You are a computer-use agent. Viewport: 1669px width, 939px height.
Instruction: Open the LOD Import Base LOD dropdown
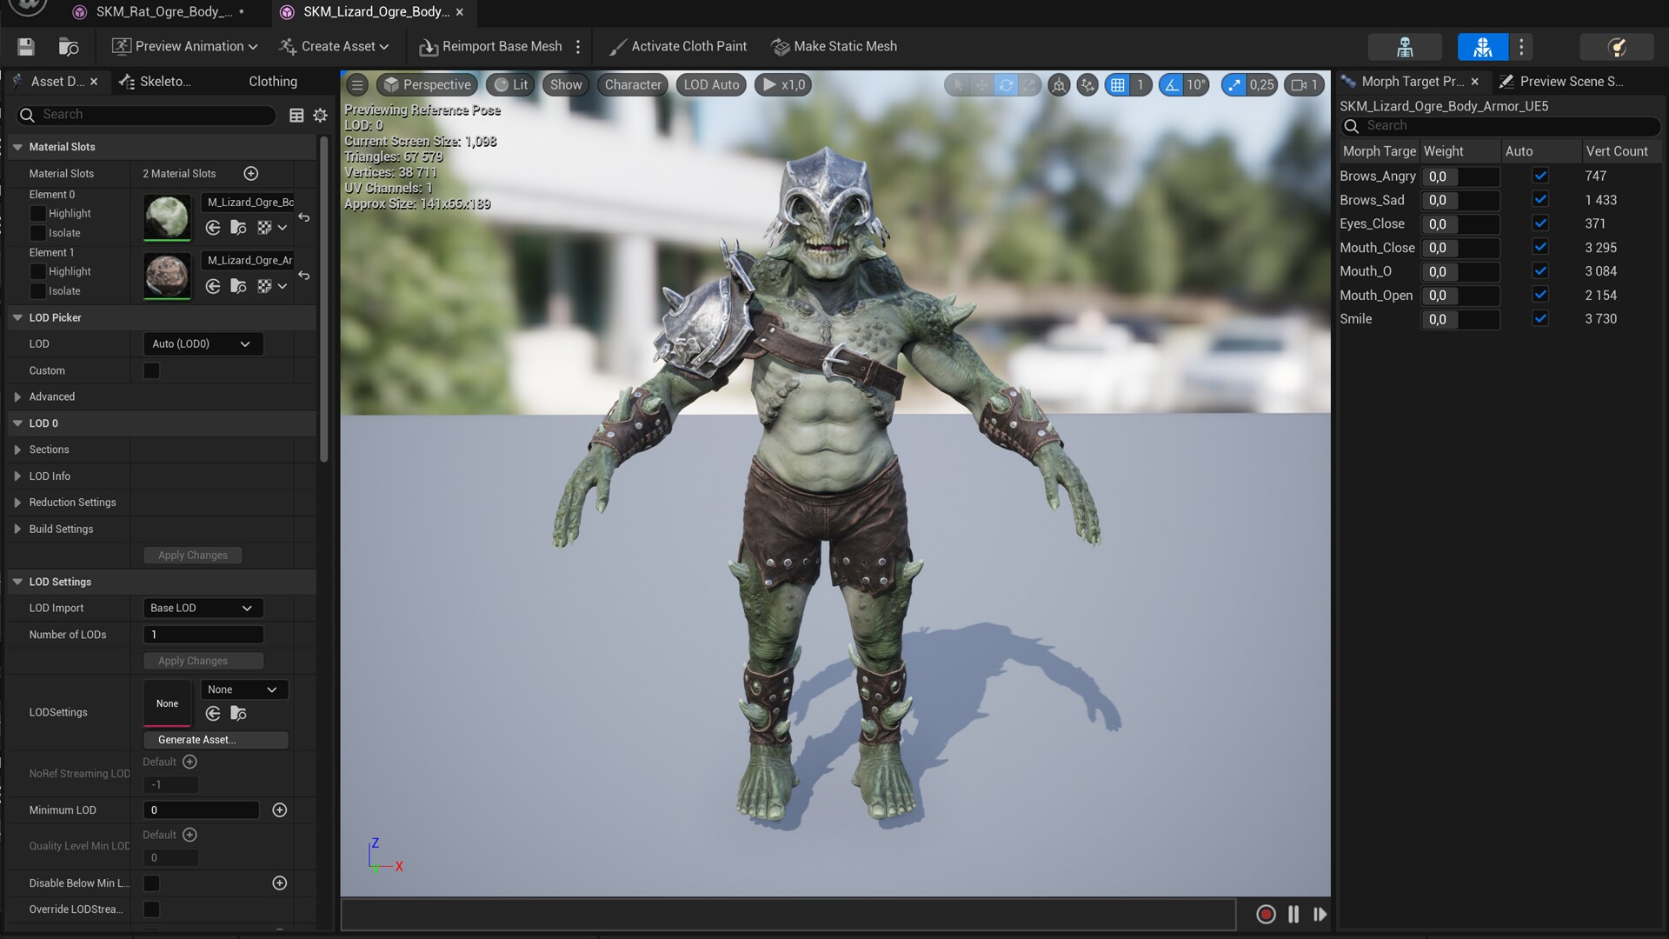[x=202, y=608]
